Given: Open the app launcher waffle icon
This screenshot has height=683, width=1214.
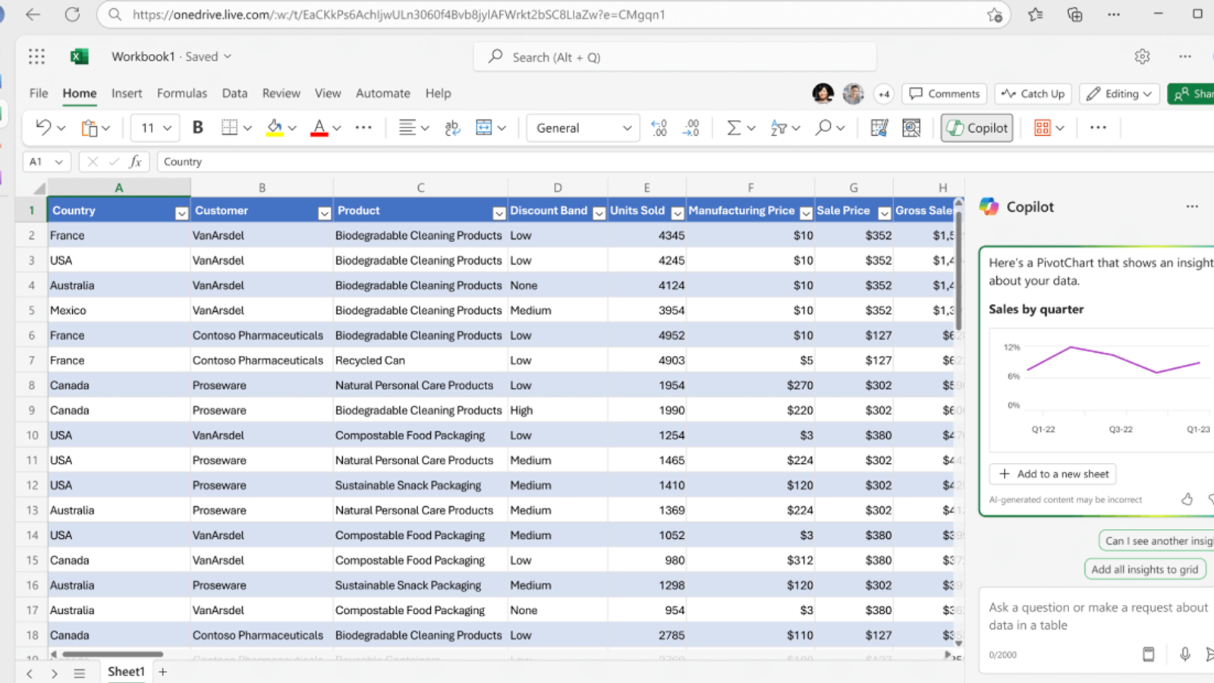Looking at the screenshot, I should point(36,56).
